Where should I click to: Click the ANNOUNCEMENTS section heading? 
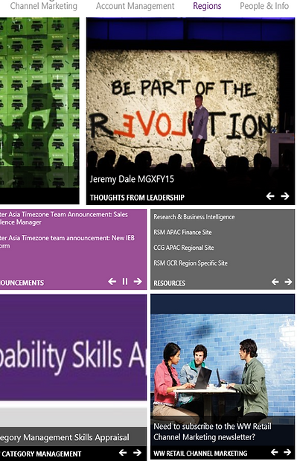tap(22, 283)
